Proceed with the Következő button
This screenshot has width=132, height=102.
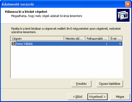point(98,97)
